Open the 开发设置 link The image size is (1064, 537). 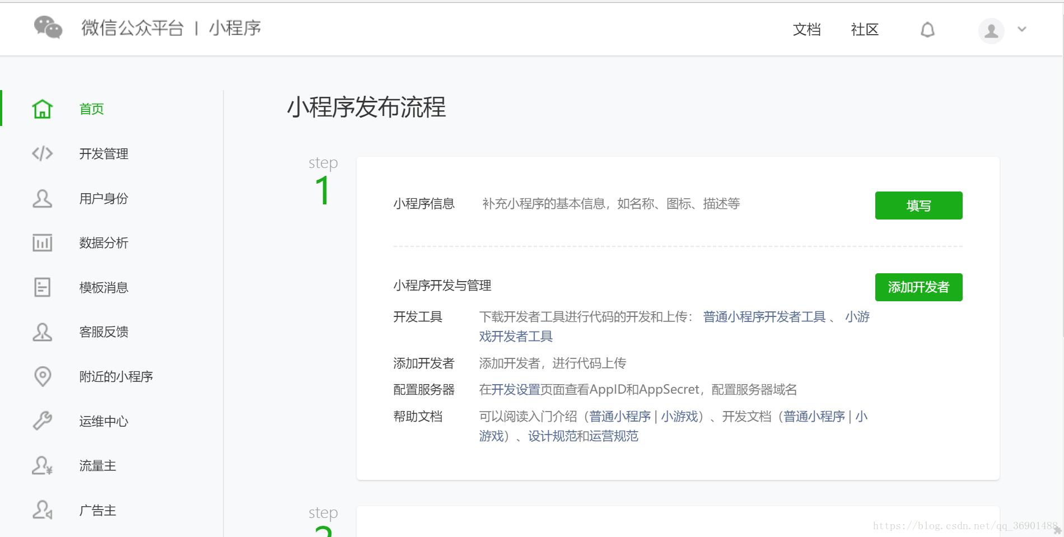(516, 390)
